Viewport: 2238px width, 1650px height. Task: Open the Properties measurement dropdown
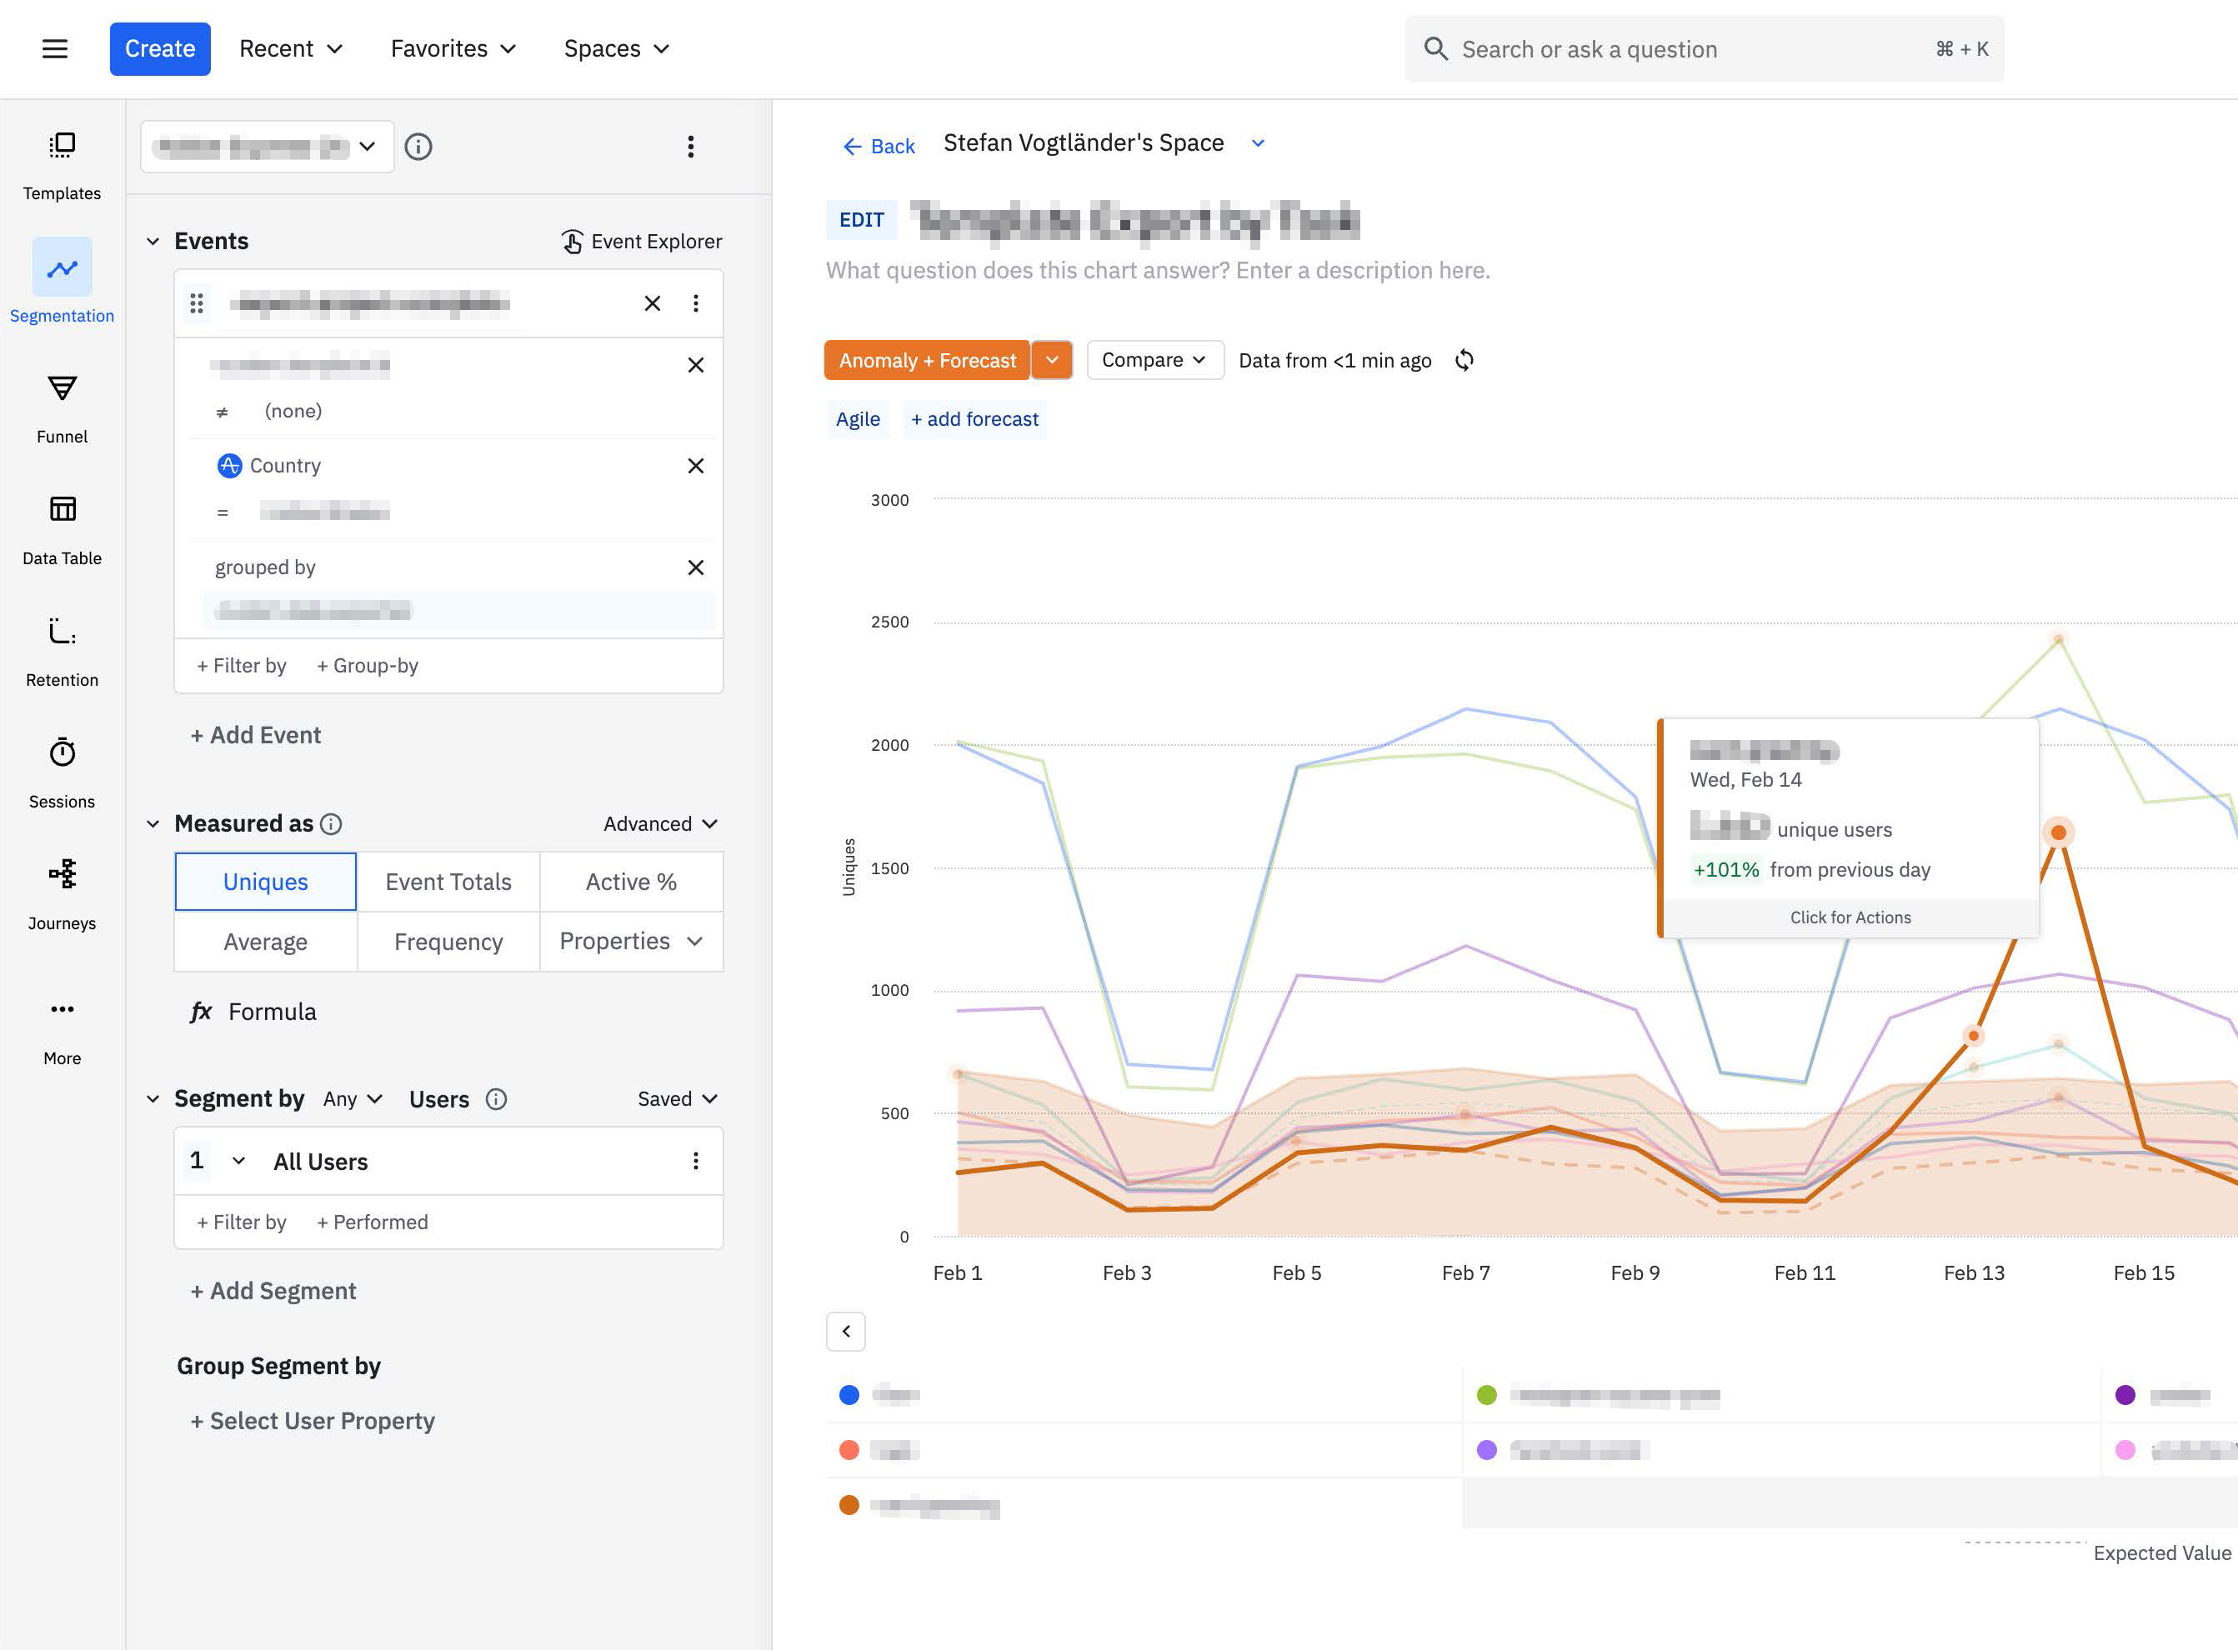[630, 941]
